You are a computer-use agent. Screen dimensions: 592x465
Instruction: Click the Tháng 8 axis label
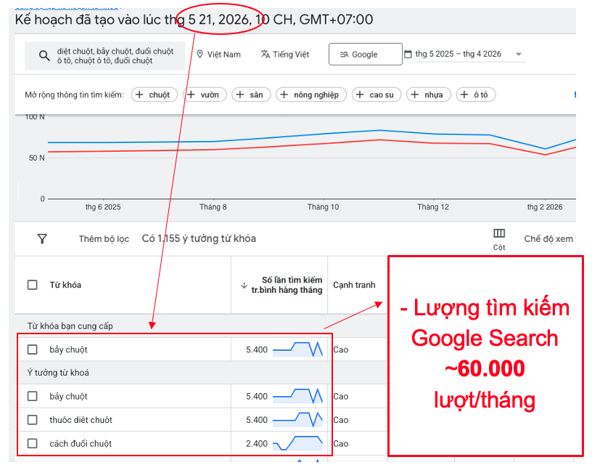[213, 207]
